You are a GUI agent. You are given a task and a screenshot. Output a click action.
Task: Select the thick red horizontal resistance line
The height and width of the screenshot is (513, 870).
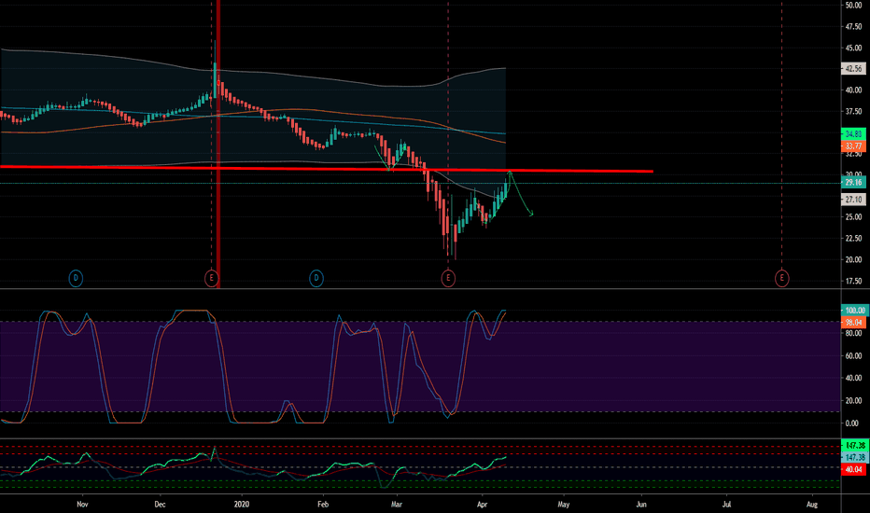coord(327,169)
